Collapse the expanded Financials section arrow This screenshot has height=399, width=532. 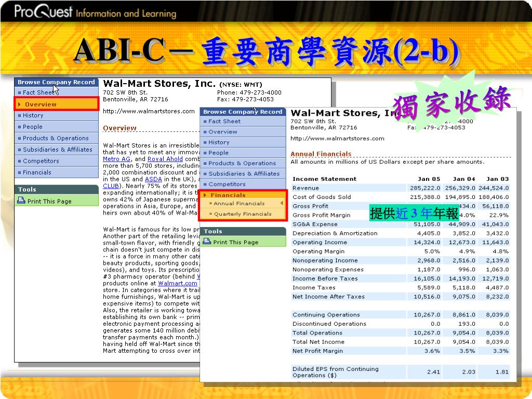tap(205, 195)
